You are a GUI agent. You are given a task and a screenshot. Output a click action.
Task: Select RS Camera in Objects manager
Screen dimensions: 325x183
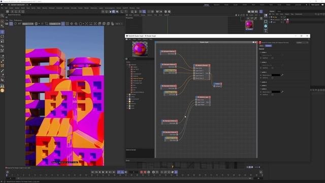pyautogui.click(x=276, y=19)
